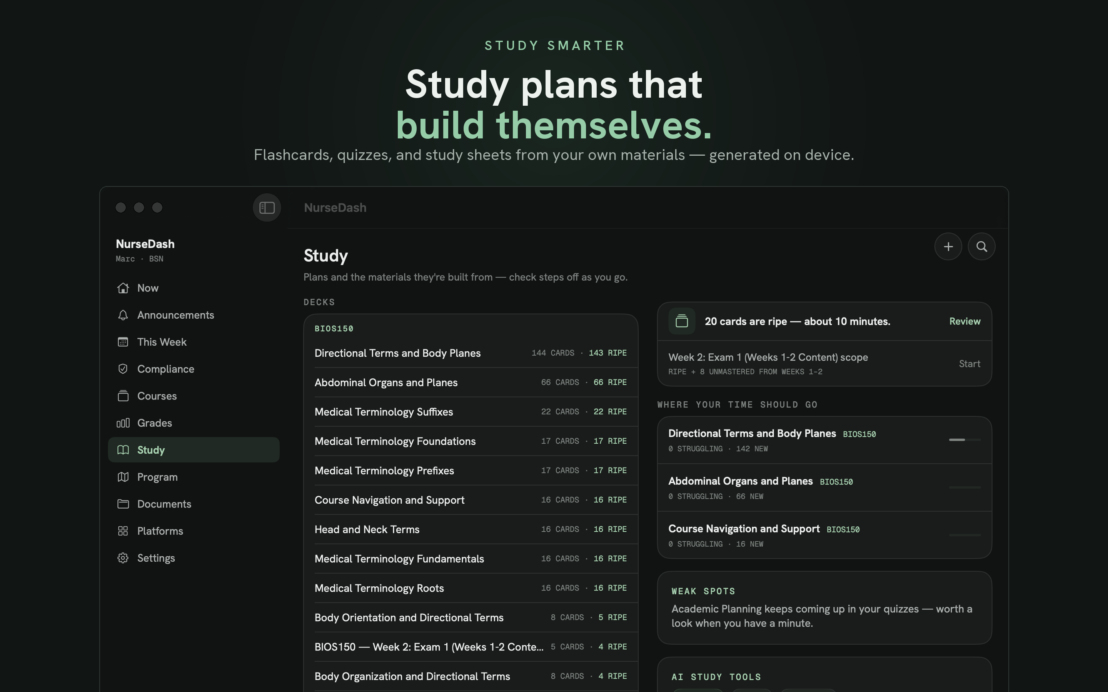Open Medical Terminology Suffixes deck

pos(471,412)
